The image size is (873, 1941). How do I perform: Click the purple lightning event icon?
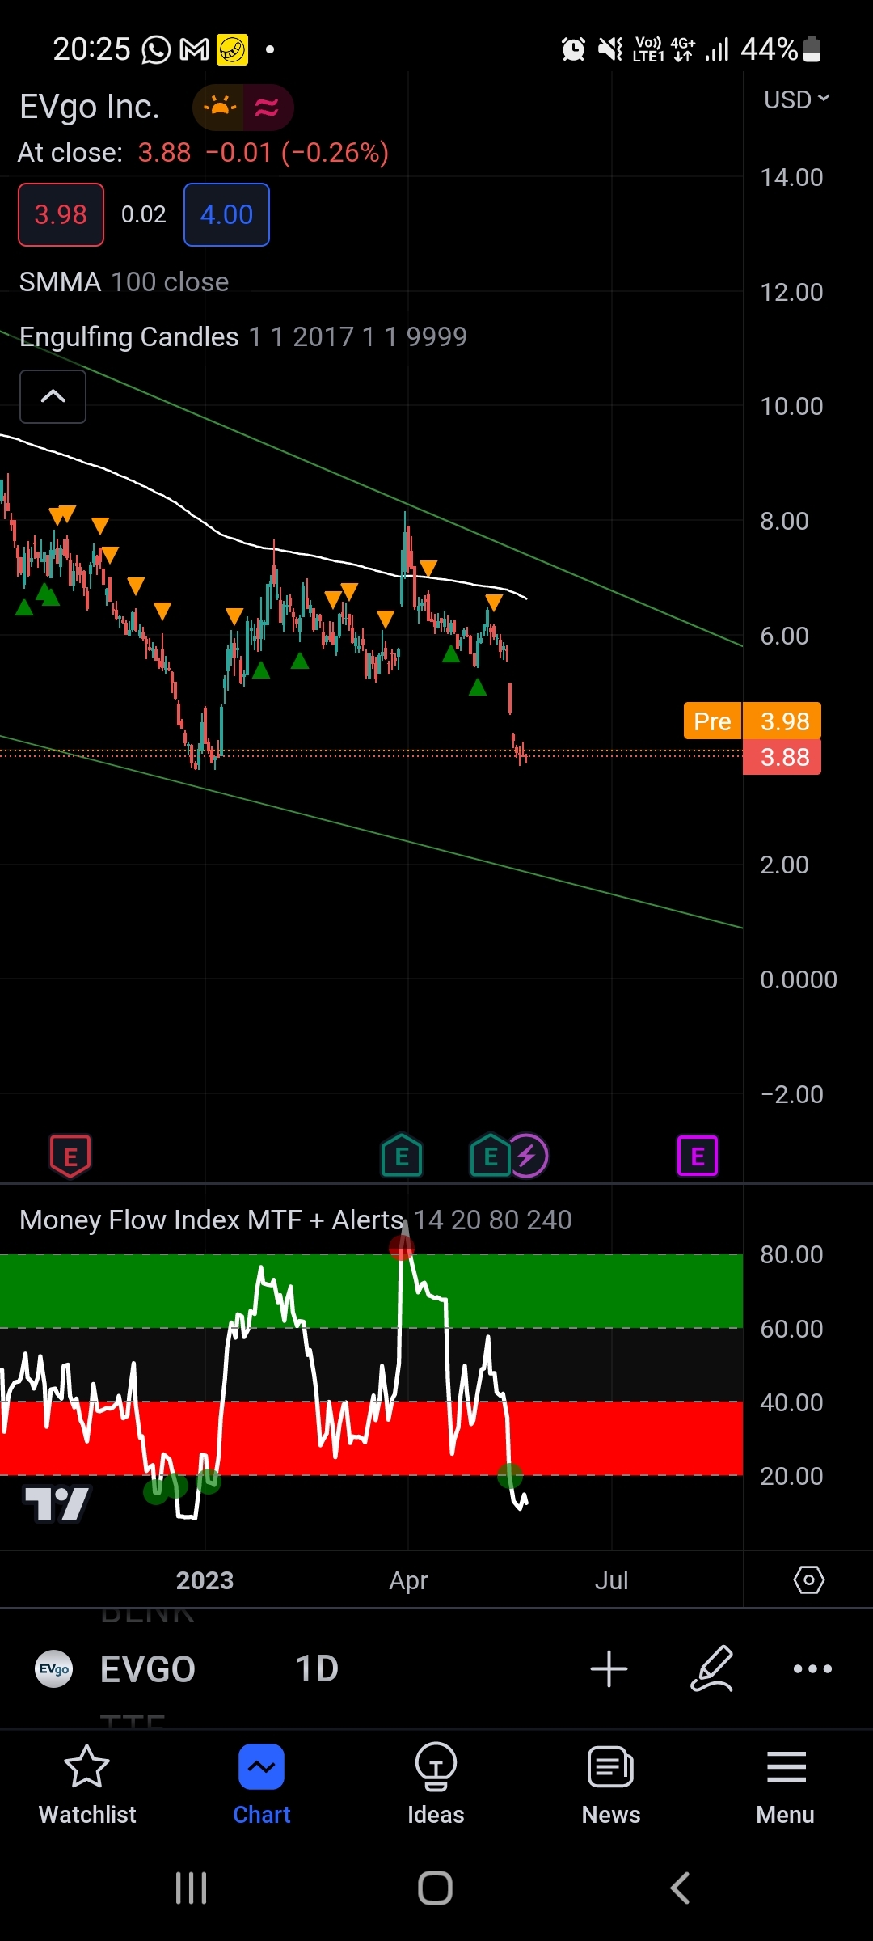529,1156
